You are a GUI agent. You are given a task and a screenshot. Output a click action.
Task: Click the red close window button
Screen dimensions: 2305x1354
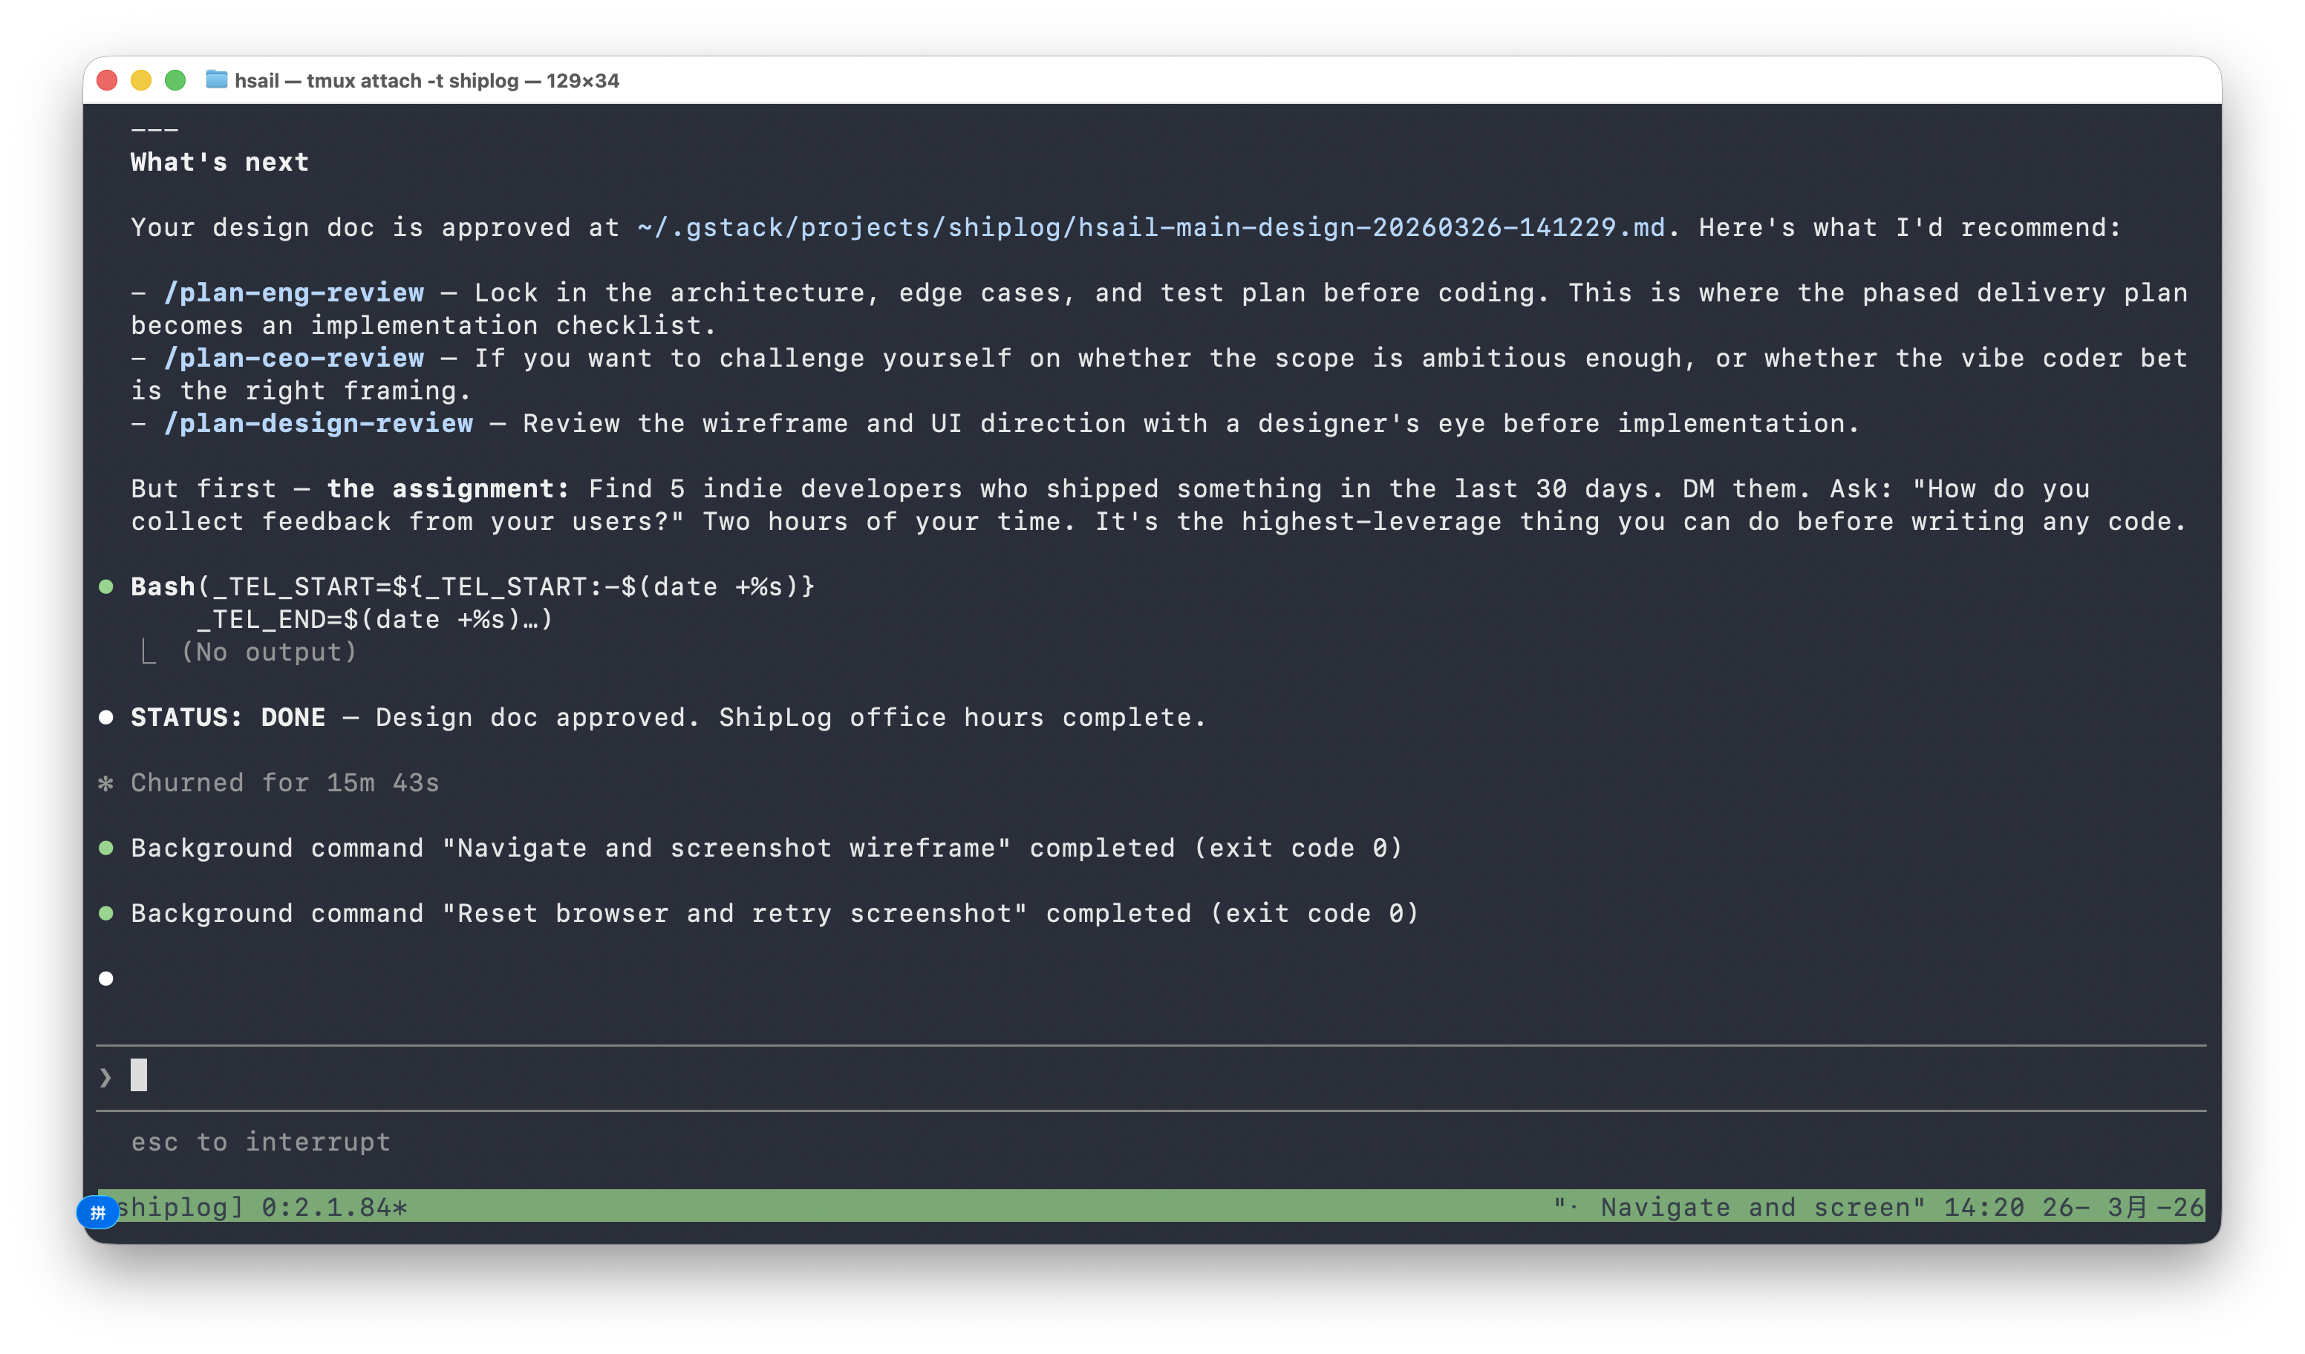[107, 80]
